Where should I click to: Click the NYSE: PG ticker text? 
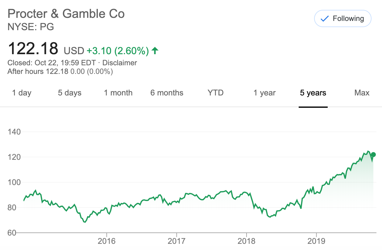pyautogui.click(x=31, y=27)
